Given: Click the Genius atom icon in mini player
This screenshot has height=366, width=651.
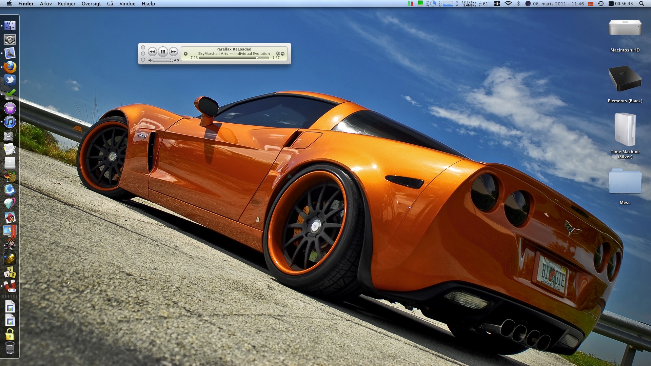Looking at the screenshot, I should click(x=277, y=54).
